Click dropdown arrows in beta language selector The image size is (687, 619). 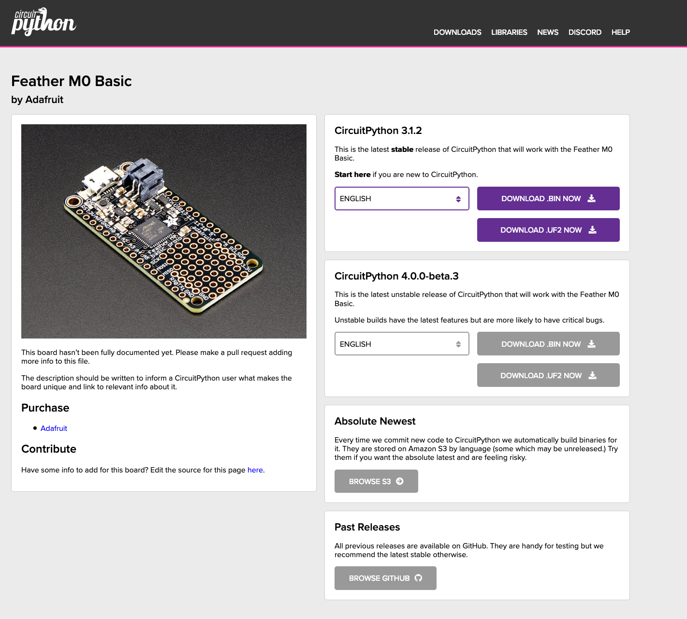(x=458, y=344)
